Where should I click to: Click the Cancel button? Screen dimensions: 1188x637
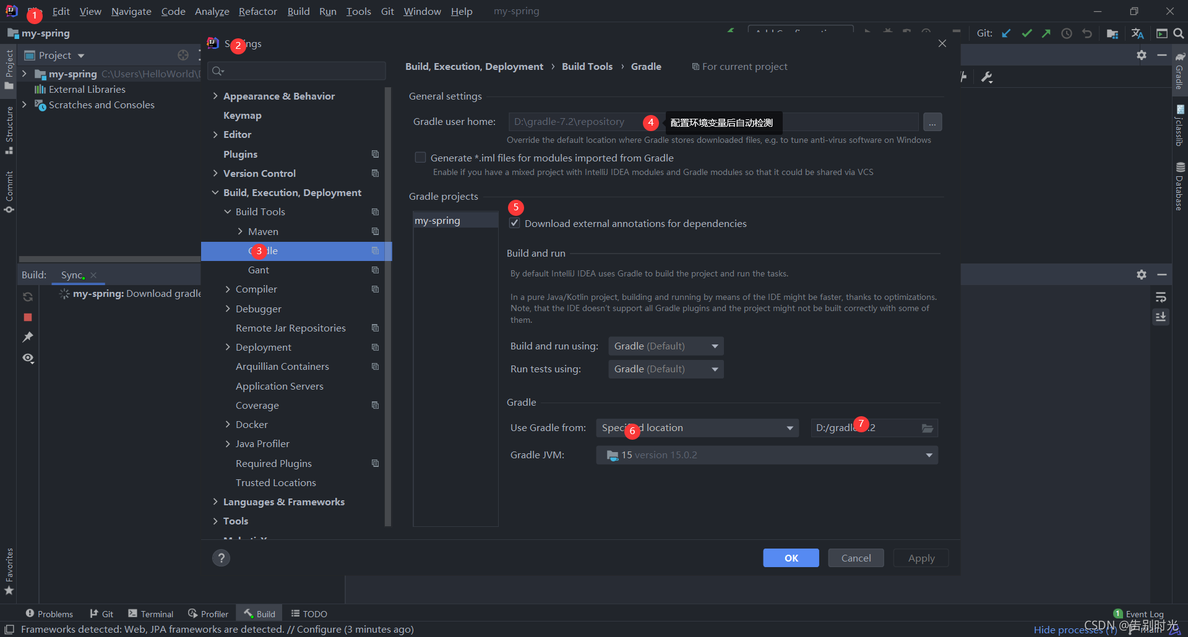[856, 558]
